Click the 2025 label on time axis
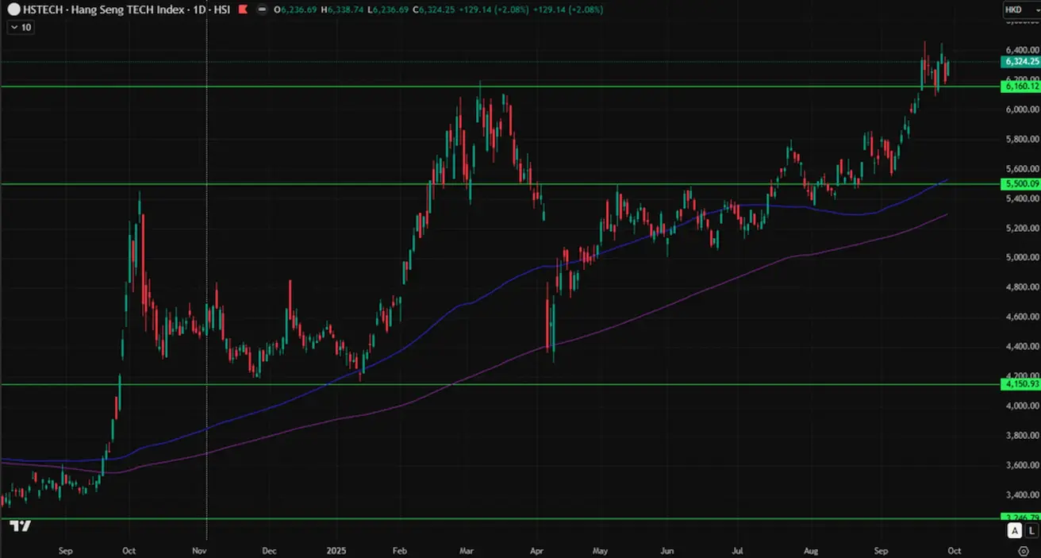The height and width of the screenshot is (558, 1041). click(336, 549)
